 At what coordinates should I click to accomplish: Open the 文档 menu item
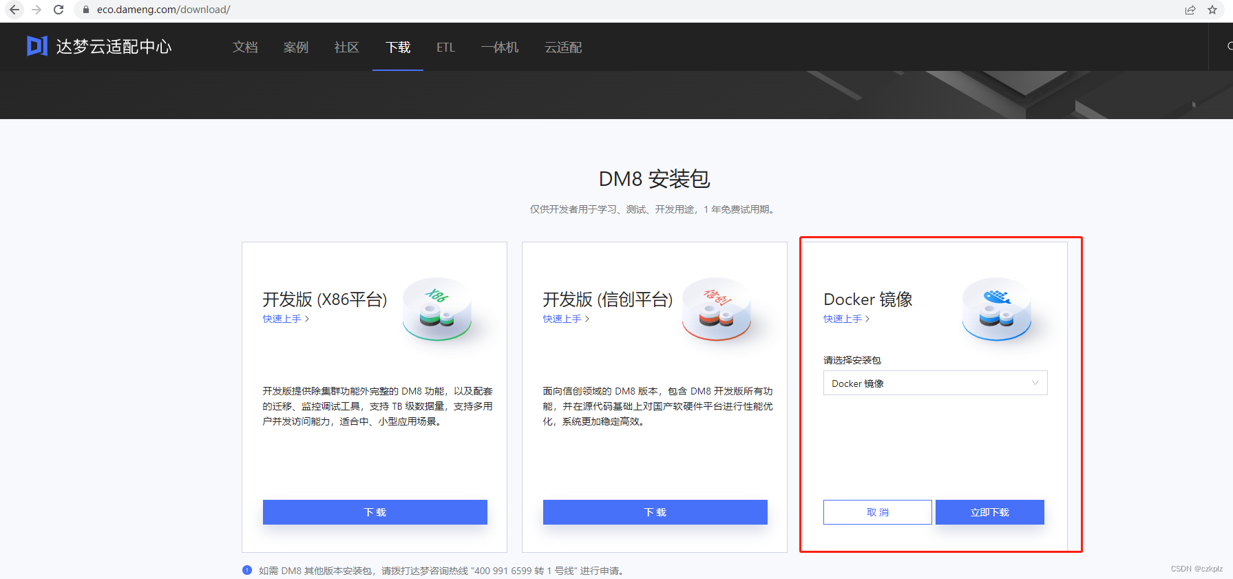click(x=245, y=47)
